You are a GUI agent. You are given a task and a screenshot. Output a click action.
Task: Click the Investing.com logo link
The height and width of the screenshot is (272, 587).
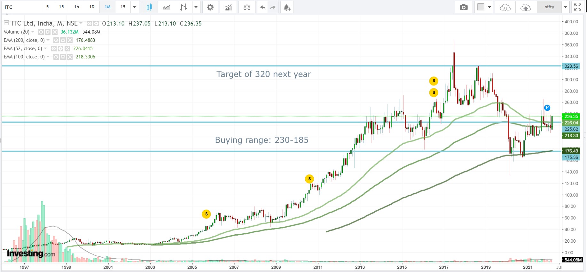(31, 254)
